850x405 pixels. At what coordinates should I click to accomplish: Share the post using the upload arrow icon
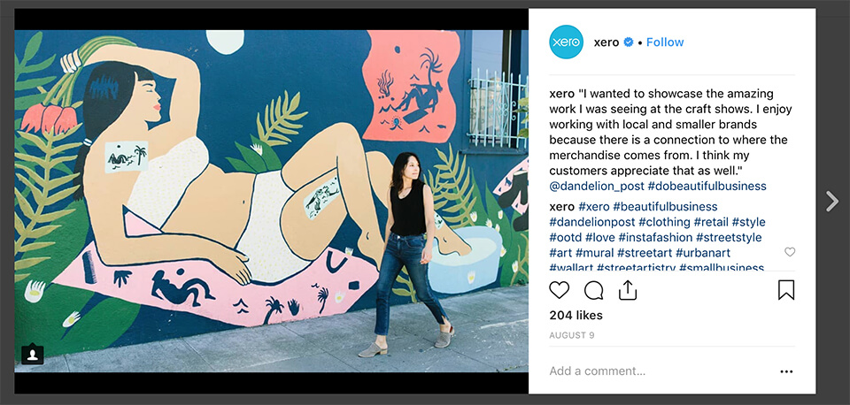coord(627,290)
